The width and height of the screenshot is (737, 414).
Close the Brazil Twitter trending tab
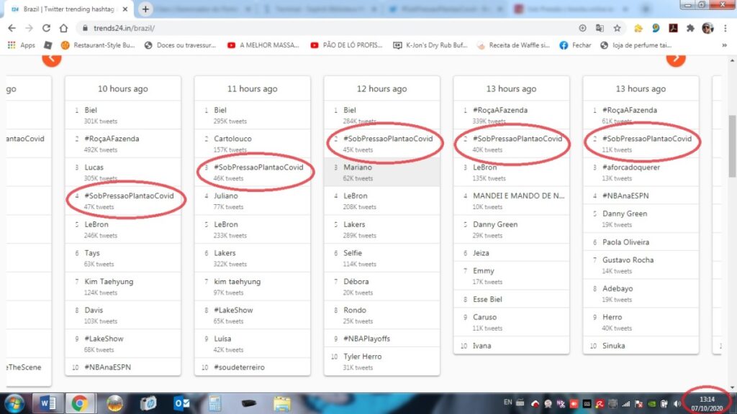tap(125, 9)
